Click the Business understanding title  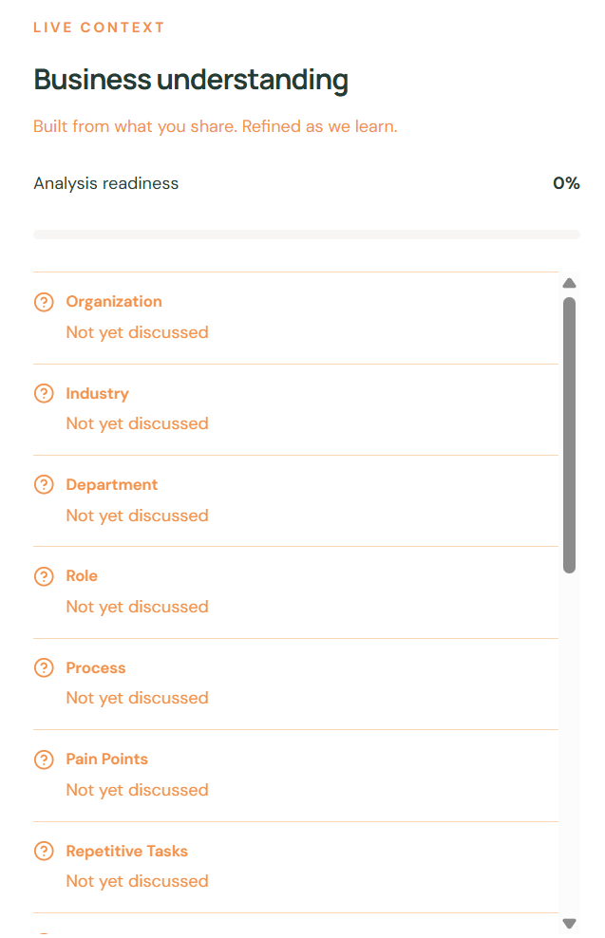point(191,80)
